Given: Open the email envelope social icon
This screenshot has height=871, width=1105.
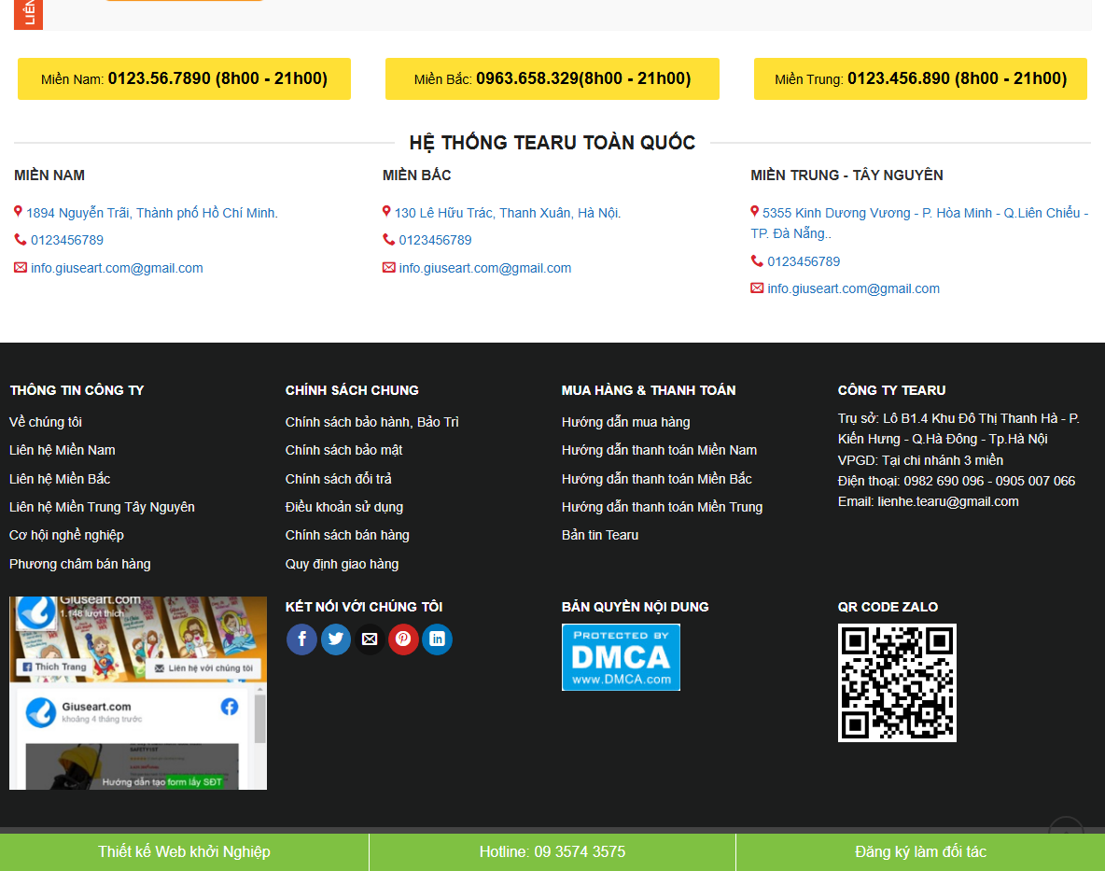Looking at the screenshot, I should (370, 639).
